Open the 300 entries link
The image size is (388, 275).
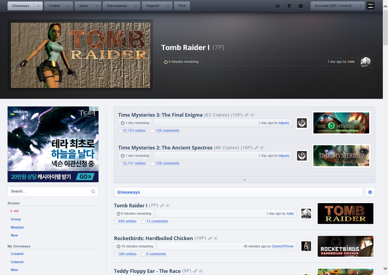(128, 254)
